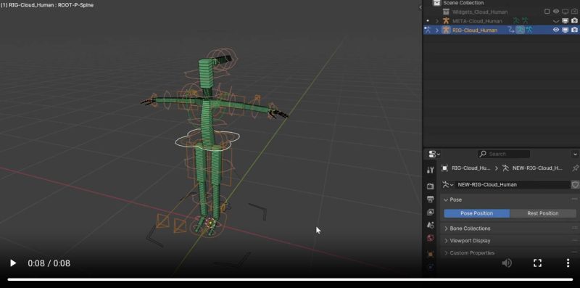
Task: Open View Layer properties tab
Action: [x=430, y=212]
